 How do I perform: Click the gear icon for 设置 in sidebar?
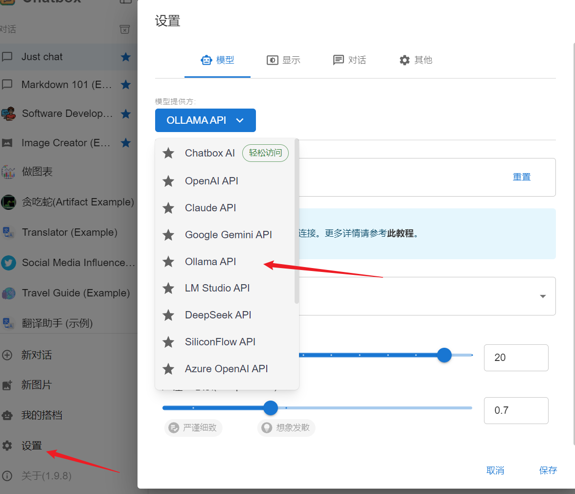pos(7,446)
